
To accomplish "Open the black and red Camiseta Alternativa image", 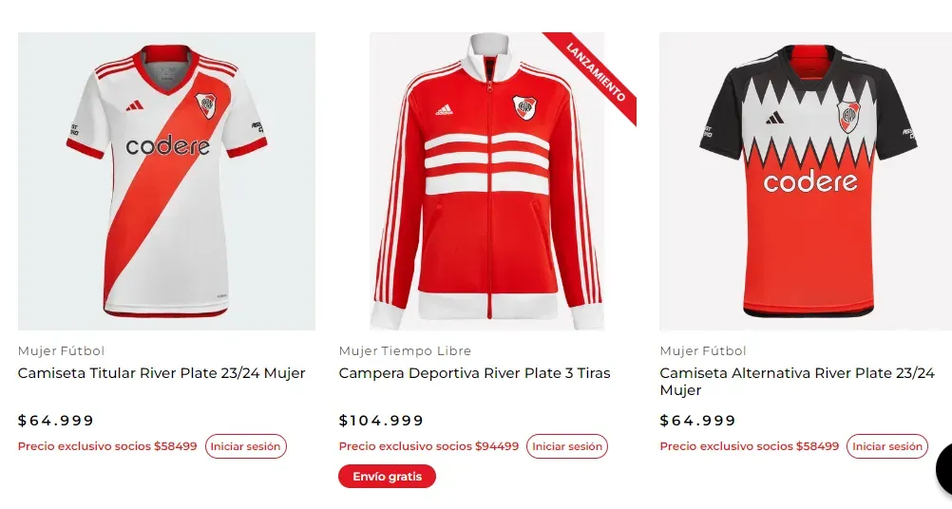I will point(806,181).
